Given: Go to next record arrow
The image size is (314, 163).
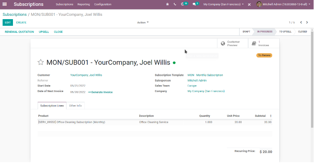Looking at the screenshot, I should point(307,22).
